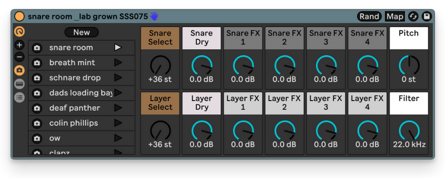Click the Snare Select knob

[160, 66]
